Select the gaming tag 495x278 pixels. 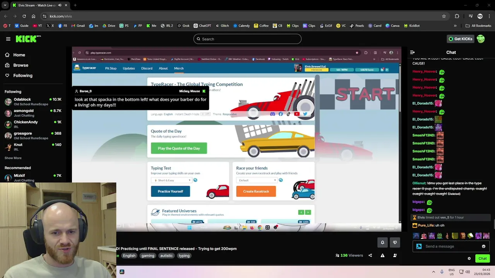point(148,256)
